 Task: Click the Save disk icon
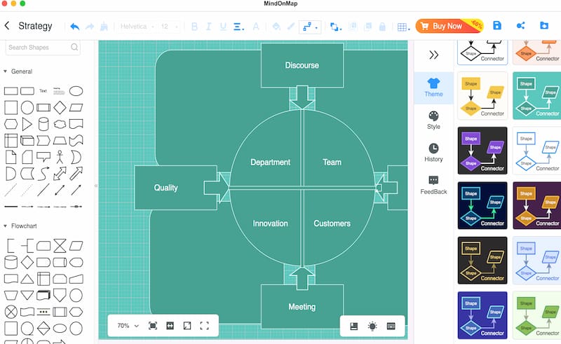pos(497,25)
